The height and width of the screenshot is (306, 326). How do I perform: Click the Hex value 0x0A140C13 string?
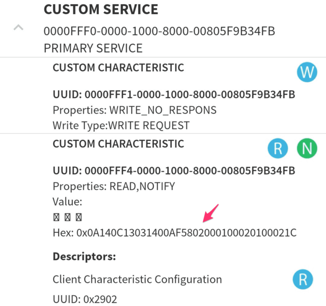175,233
